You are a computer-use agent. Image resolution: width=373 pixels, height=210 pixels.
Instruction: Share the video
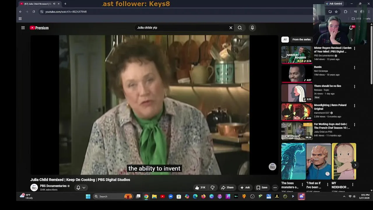(227, 188)
